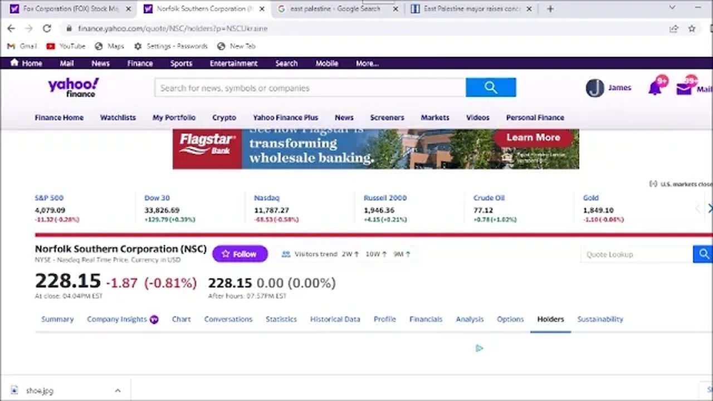
Task: Select the Holders tab
Action: (x=550, y=319)
